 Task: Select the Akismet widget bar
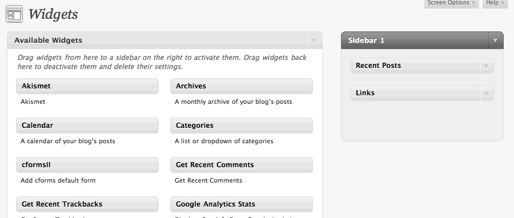pyautogui.click(x=87, y=86)
